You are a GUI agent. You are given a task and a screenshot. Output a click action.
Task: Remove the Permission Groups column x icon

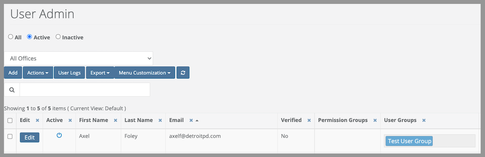[x=375, y=120]
